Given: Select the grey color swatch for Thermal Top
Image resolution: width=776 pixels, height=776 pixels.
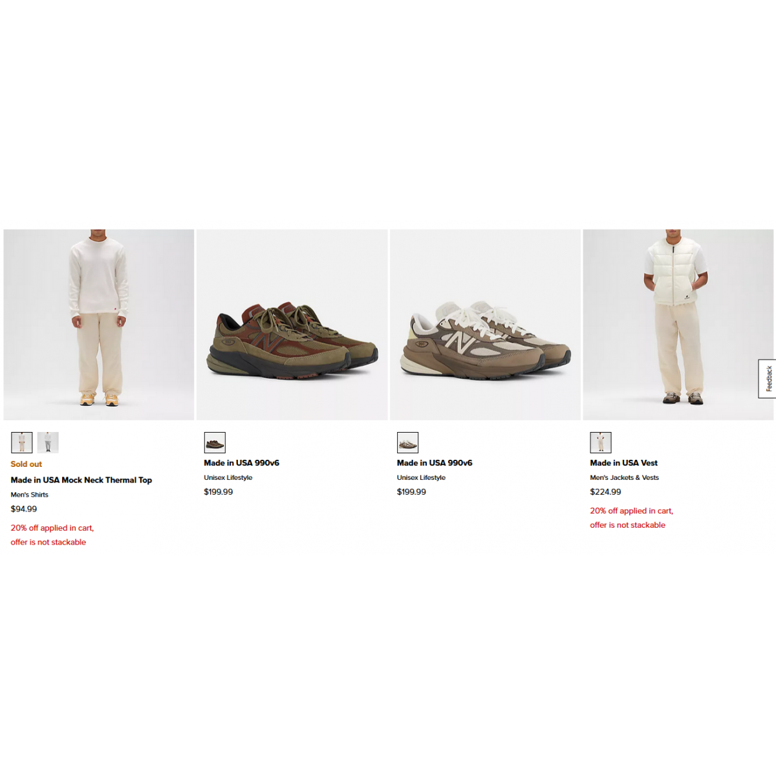Looking at the screenshot, I should (48, 442).
